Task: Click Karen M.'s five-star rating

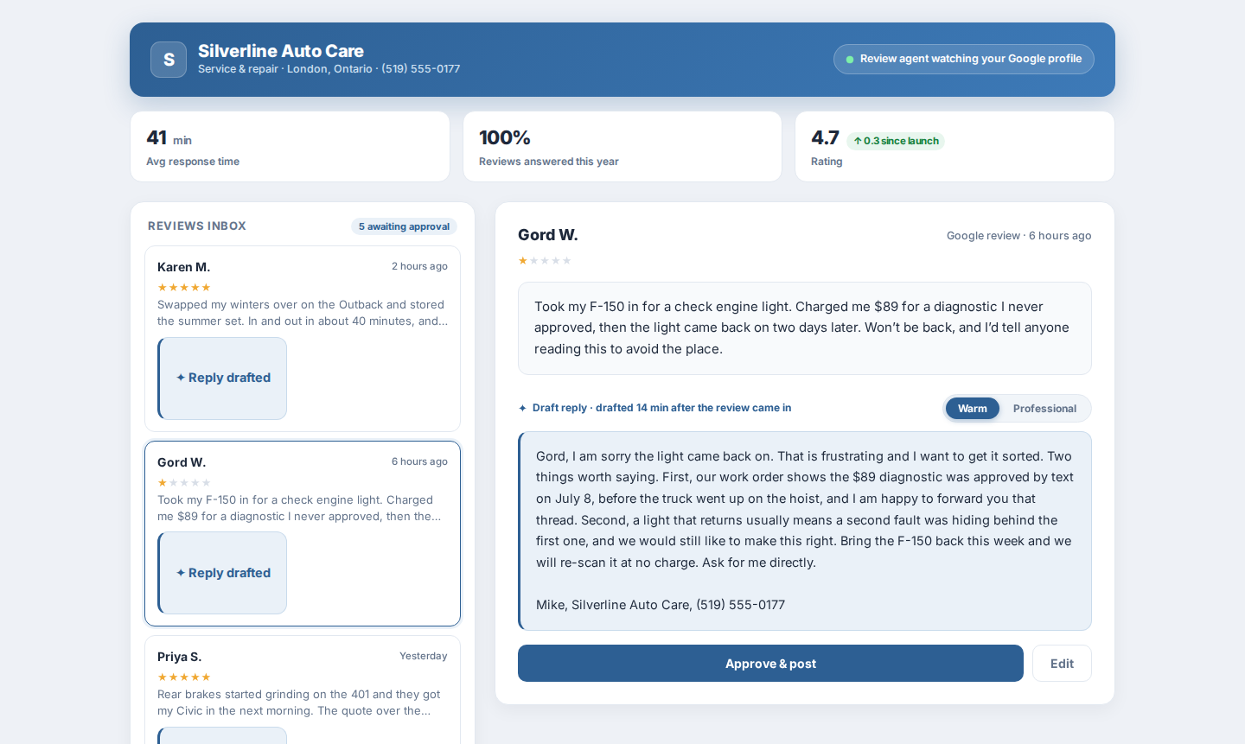Action: 184,288
